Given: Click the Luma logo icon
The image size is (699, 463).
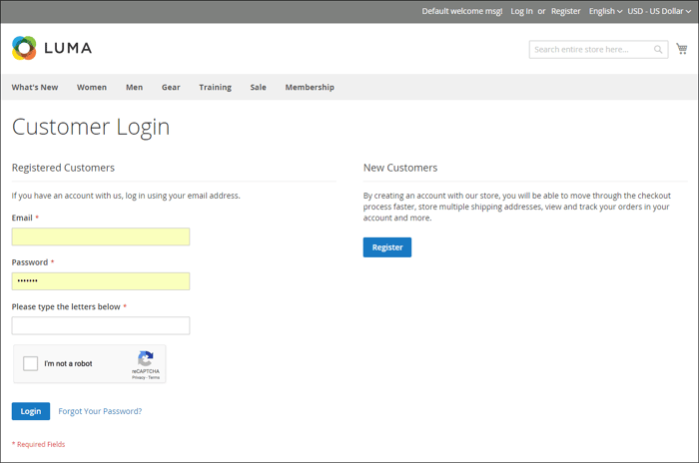Looking at the screenshot, I should [x=24, y=47].
